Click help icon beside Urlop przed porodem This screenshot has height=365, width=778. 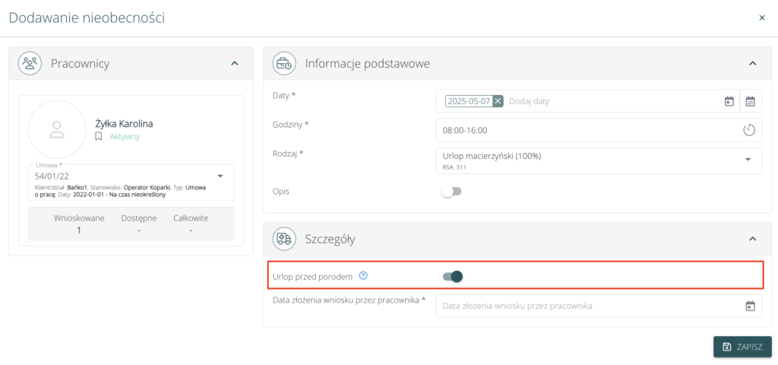pyautogui.click(x=363, y=276)
